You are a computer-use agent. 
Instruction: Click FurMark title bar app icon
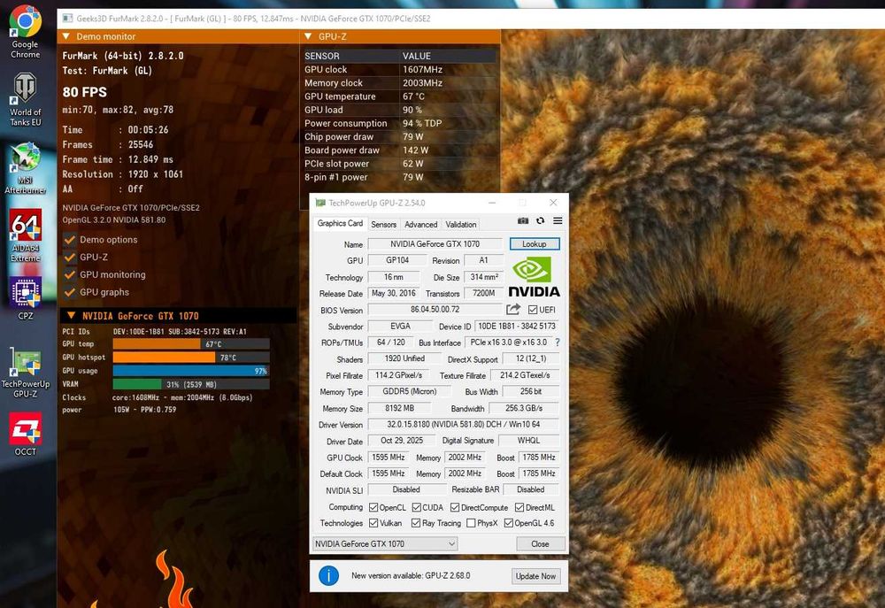[67, 18]
